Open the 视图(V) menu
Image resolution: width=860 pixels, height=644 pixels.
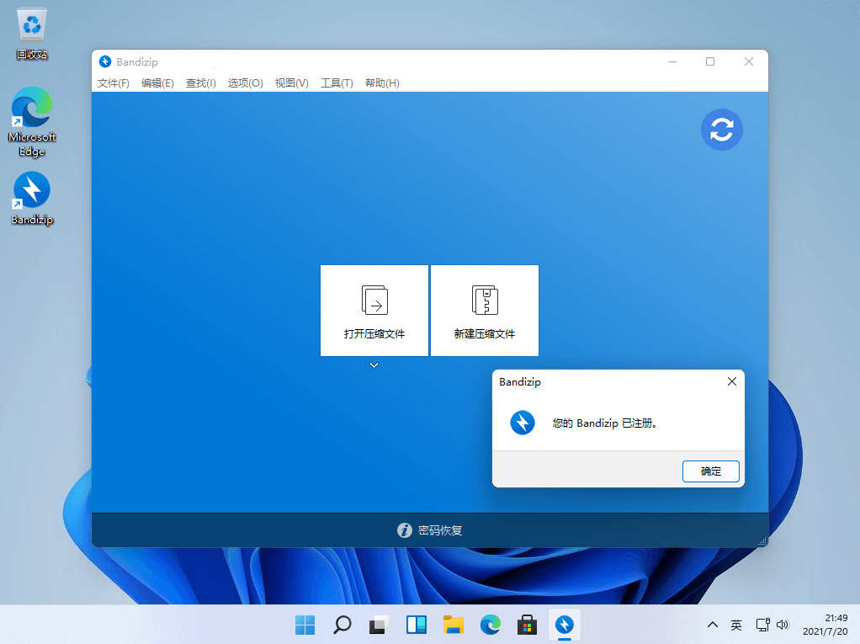click(292, 82)
